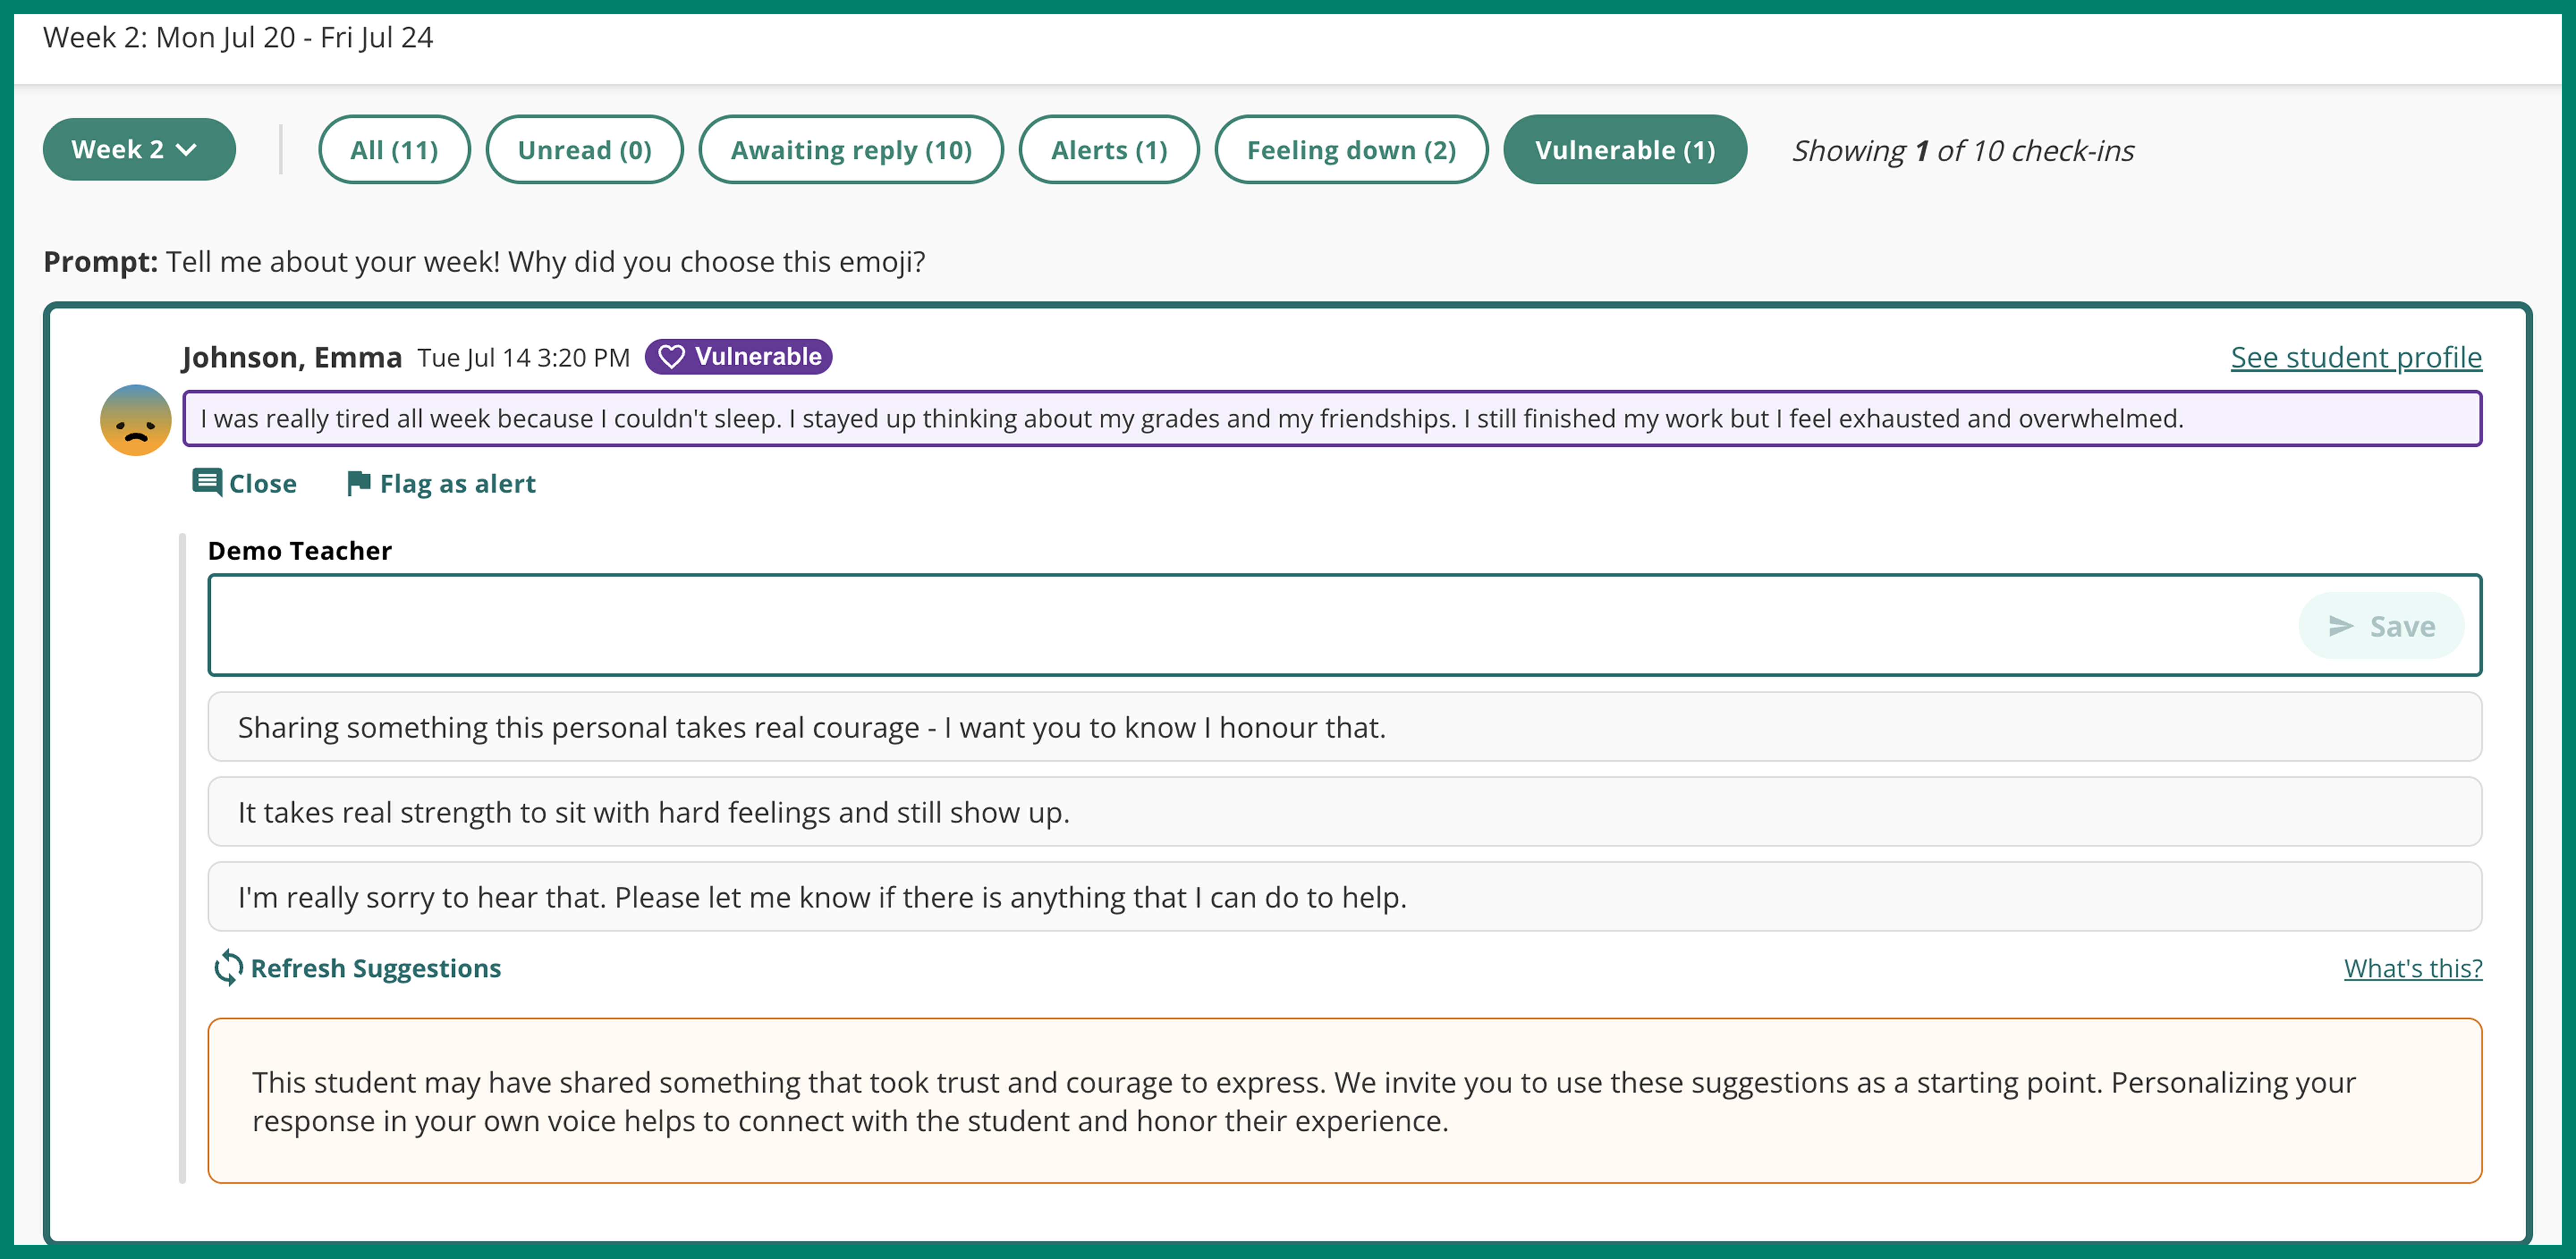Click the orange personalization notice text
Screen dimensions: 2576x1259
1304,1101
